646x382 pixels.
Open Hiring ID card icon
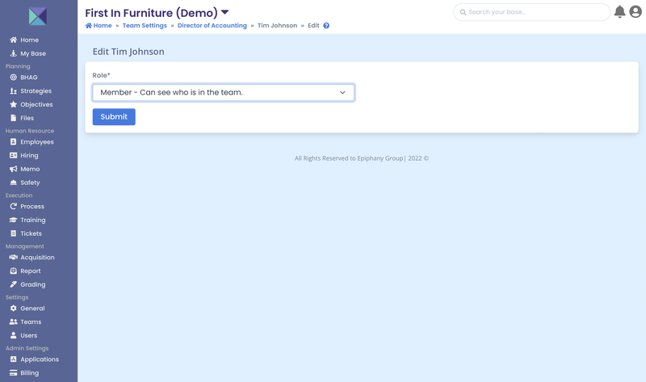[x=13, y=155]
